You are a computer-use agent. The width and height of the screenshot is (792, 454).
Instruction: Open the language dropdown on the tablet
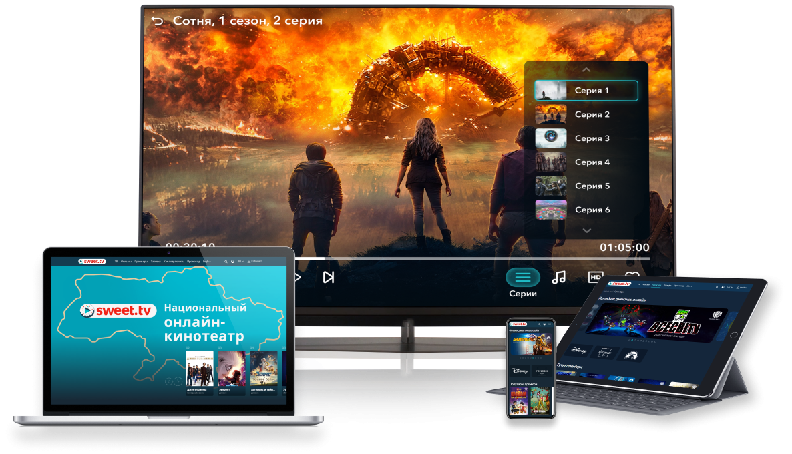[x=730, y=287]
